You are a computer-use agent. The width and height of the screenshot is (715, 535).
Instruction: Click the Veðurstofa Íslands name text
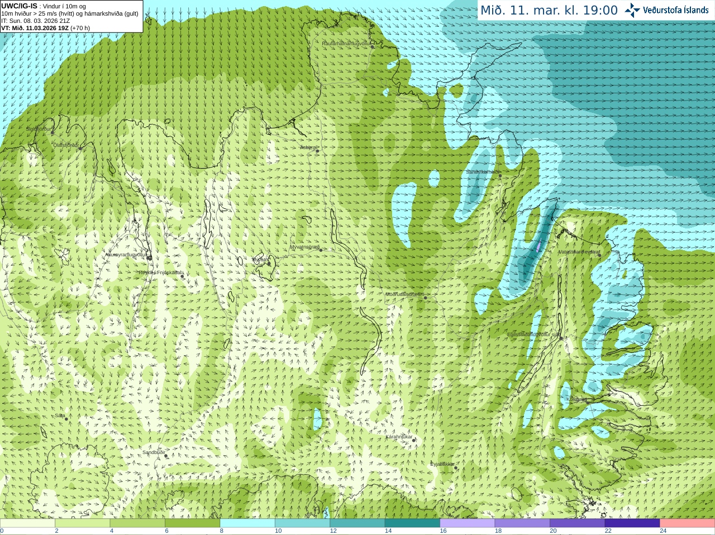pyautogui.click(x=675, y=10)
